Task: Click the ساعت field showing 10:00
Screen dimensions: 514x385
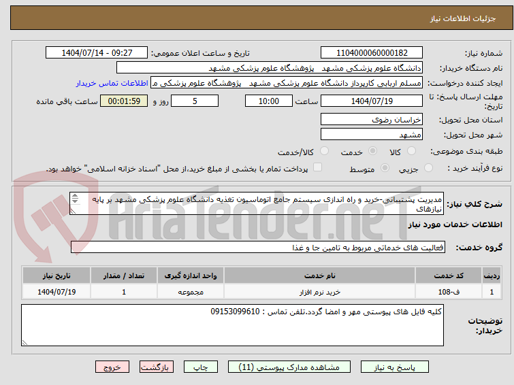Action: [269, 101]
